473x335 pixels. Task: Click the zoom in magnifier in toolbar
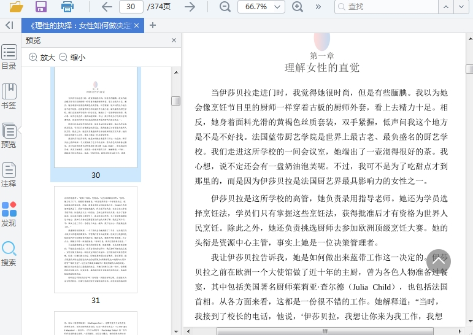point(298,7)
